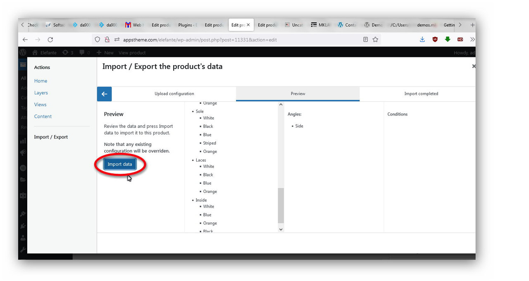Viewport: 529px width, 281px height.
Task: Click White under the Sole layer
Action: tap(208, 118)
